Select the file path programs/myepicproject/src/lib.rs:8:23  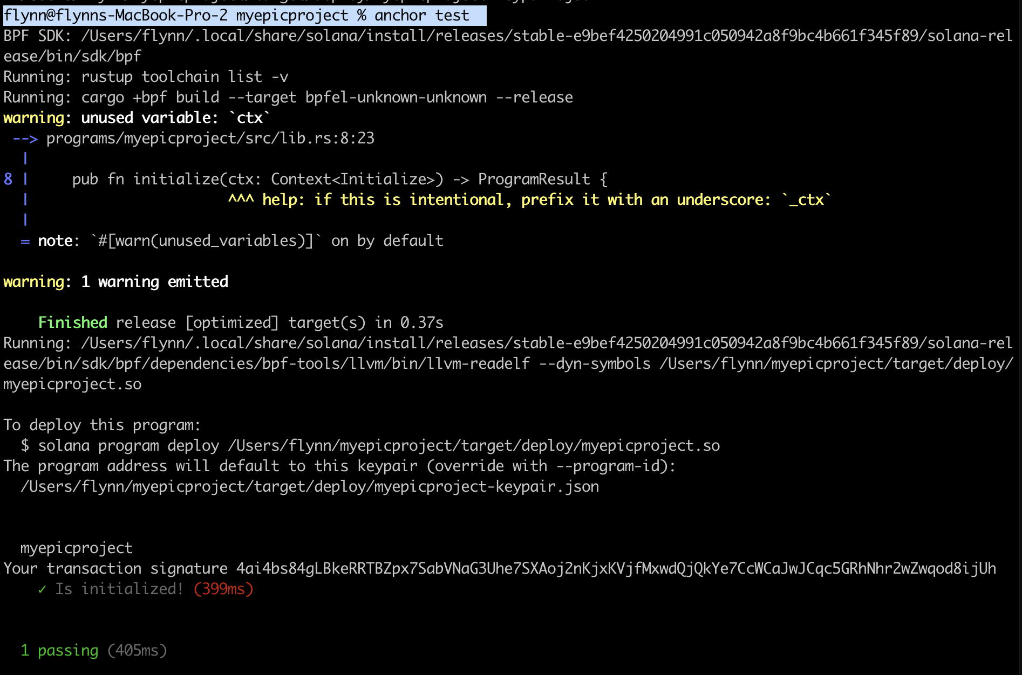coord(210,138)
